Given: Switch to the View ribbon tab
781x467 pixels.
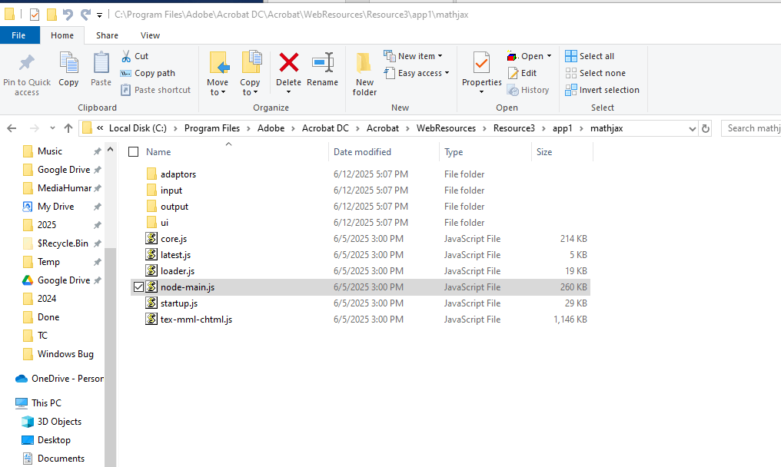Looking at the screenshot, I should [x=150, y=35].
